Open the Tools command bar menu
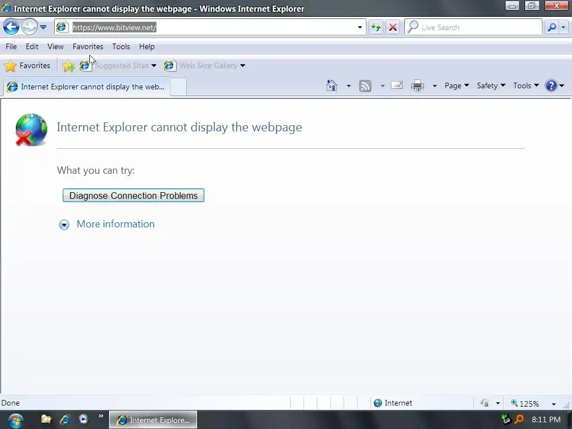Screen dimensions: 572x429 point(526,85)
